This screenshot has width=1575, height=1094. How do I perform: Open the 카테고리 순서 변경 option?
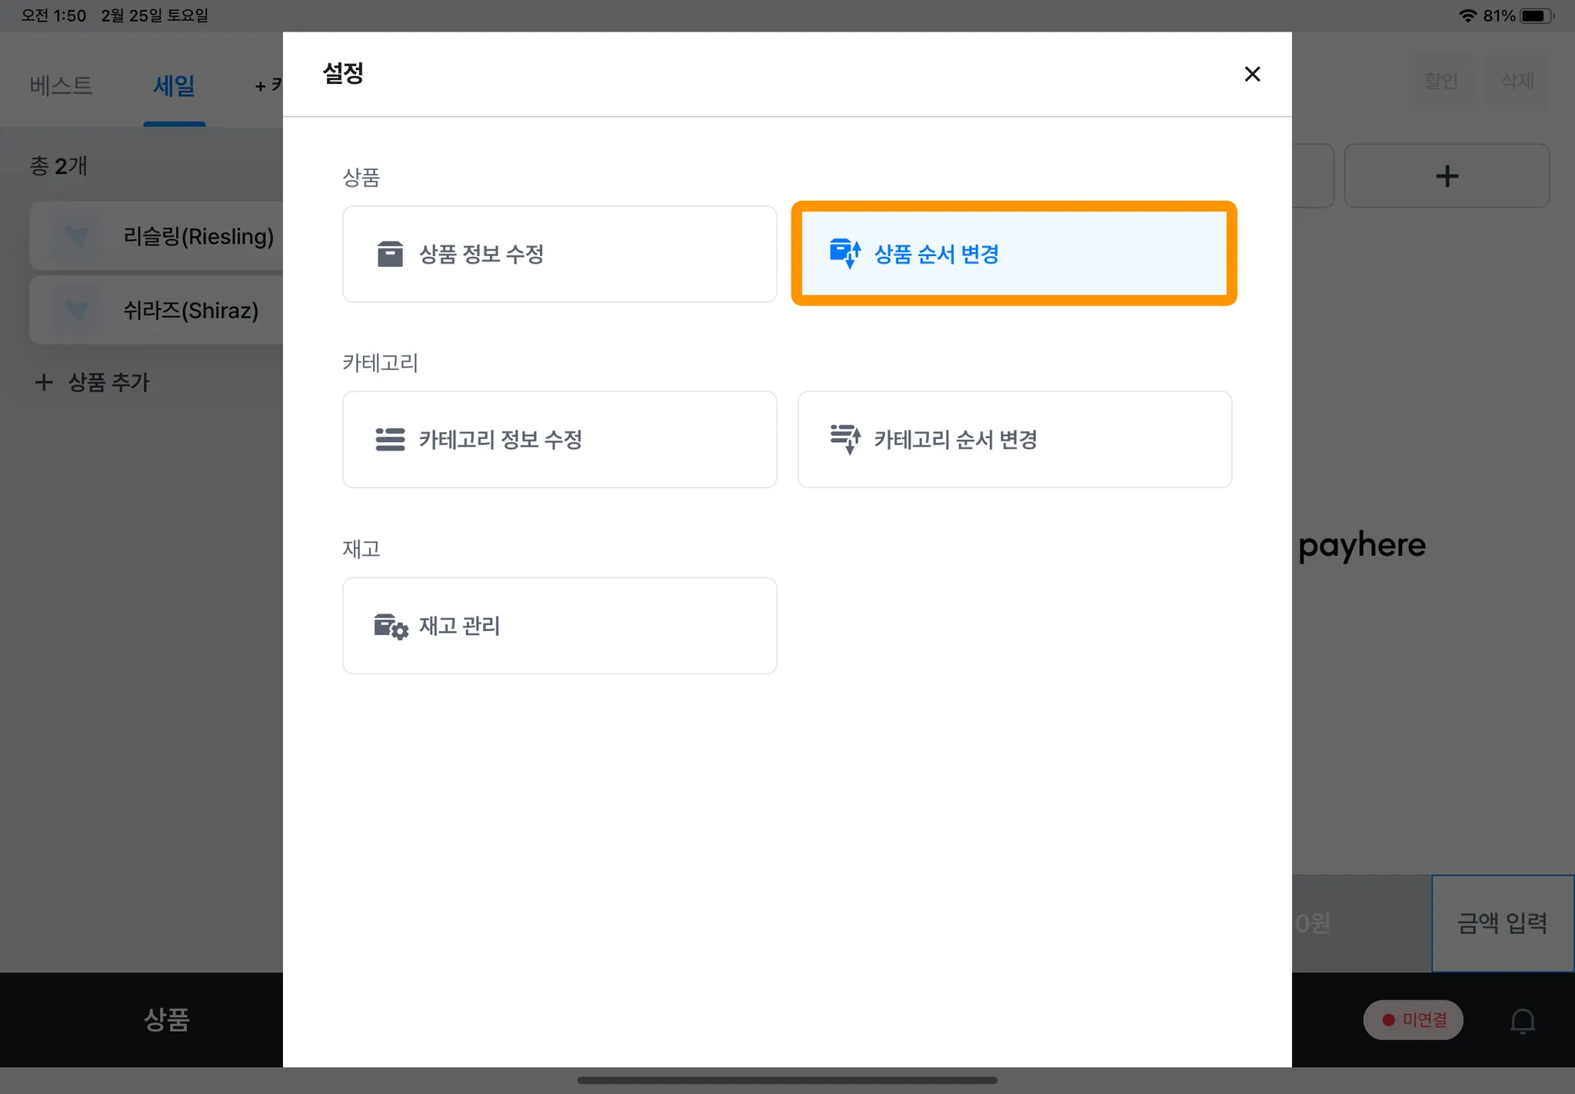(1014, 440)
